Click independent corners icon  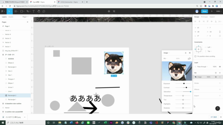point(220,36)
